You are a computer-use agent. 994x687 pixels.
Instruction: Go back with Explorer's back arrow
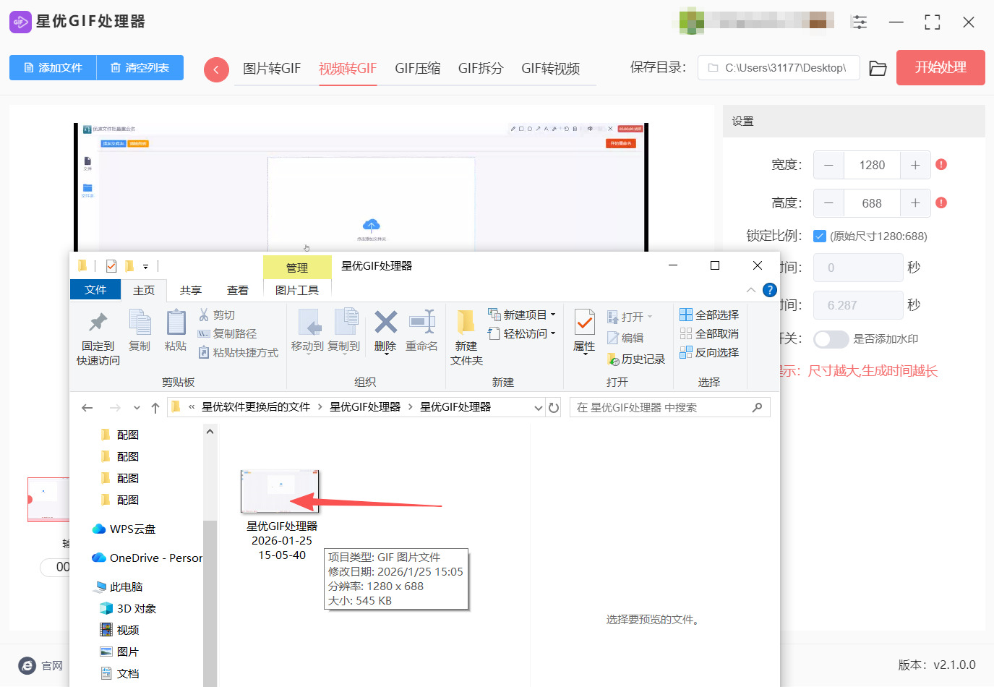[87, 408]
